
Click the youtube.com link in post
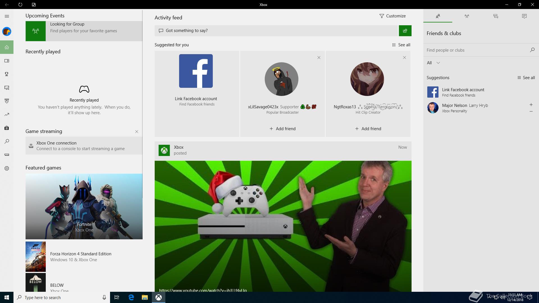[x=203, y=290]
